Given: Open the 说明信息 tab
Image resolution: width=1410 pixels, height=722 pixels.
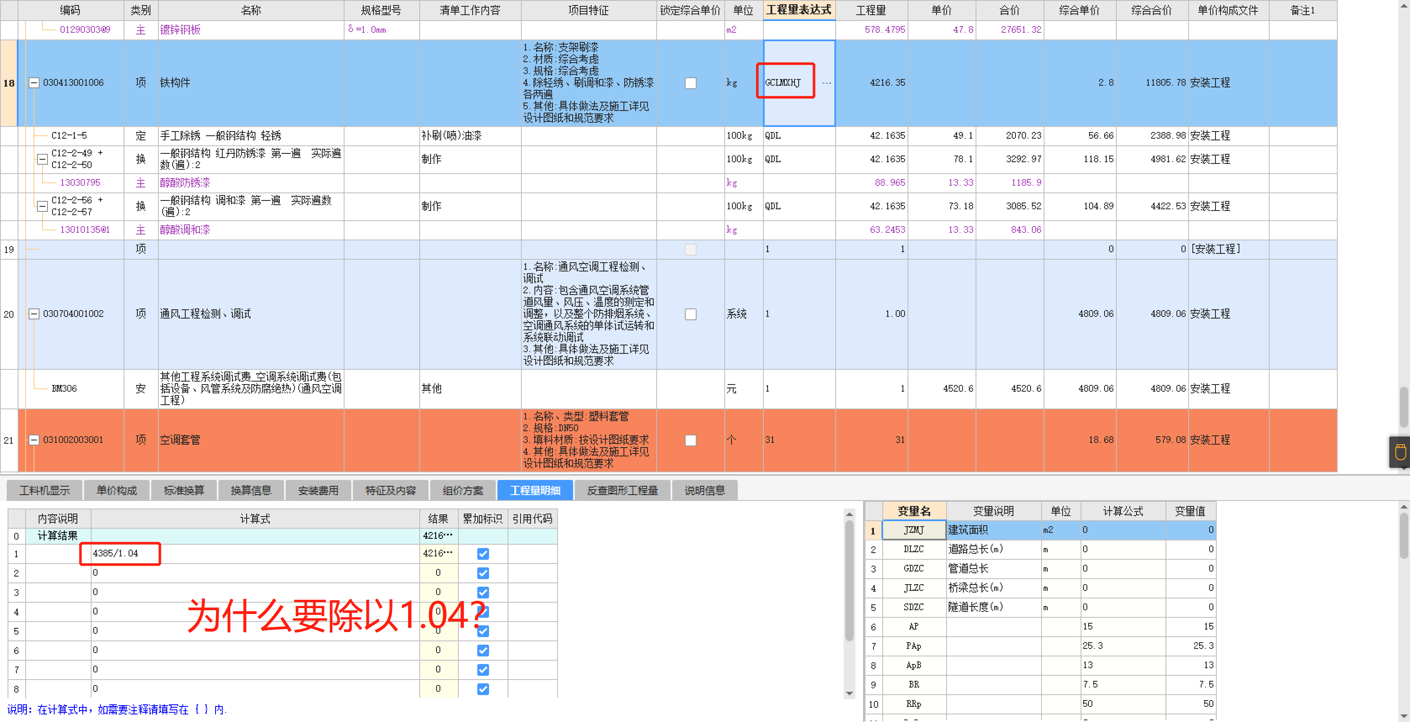Looking at the screenshot, I should [705, 490].
